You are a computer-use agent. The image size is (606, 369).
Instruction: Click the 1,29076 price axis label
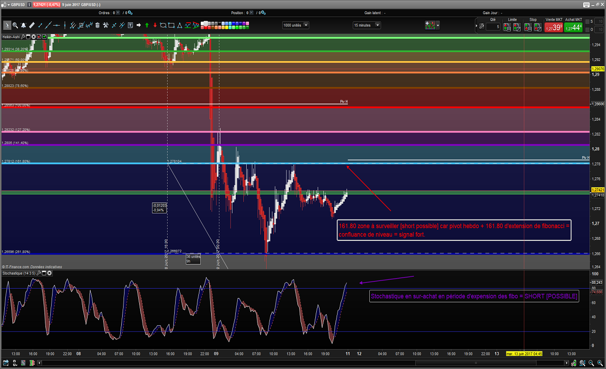point(598,69)
